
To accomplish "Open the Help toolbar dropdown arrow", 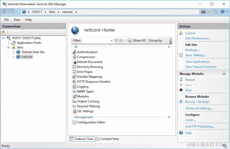I will (227, 12).
